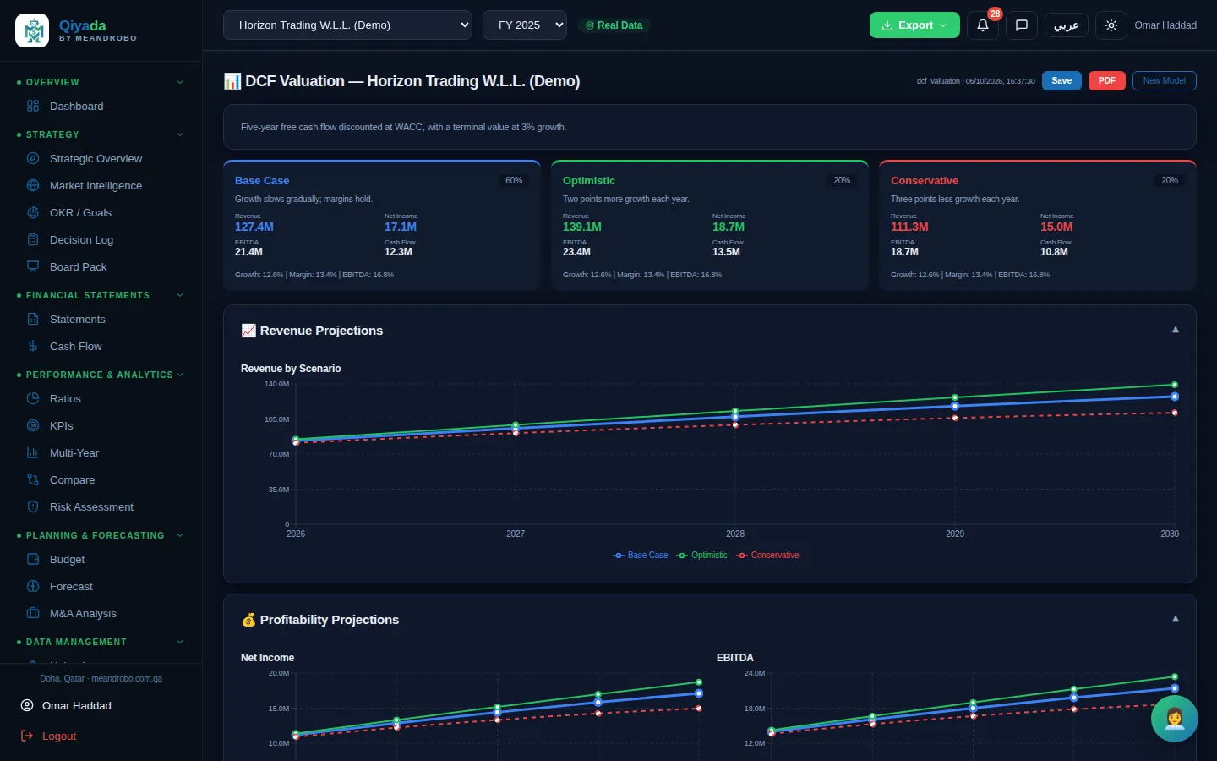
Task: Open the assistant avatar chat bubble
Action: [1174, 719]
